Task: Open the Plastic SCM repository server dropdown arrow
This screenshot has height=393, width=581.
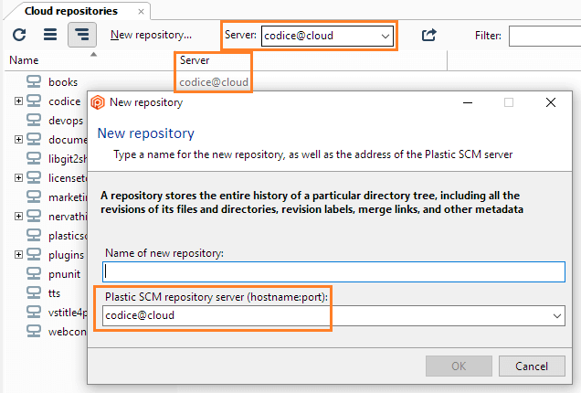Action: [x=557, y=316]
